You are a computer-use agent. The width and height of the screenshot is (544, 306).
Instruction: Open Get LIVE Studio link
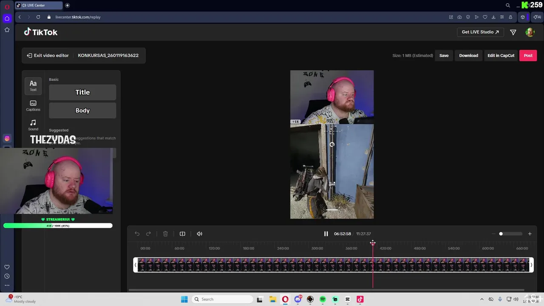pyautogui.click(x=480, y=32)
